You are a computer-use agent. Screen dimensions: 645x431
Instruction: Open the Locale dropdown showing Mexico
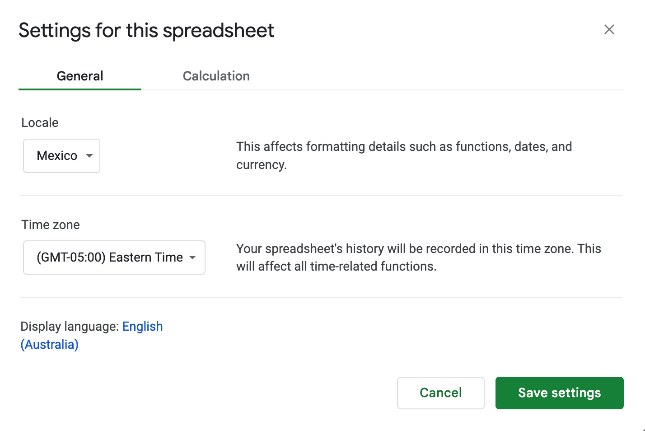click(61, 156)
